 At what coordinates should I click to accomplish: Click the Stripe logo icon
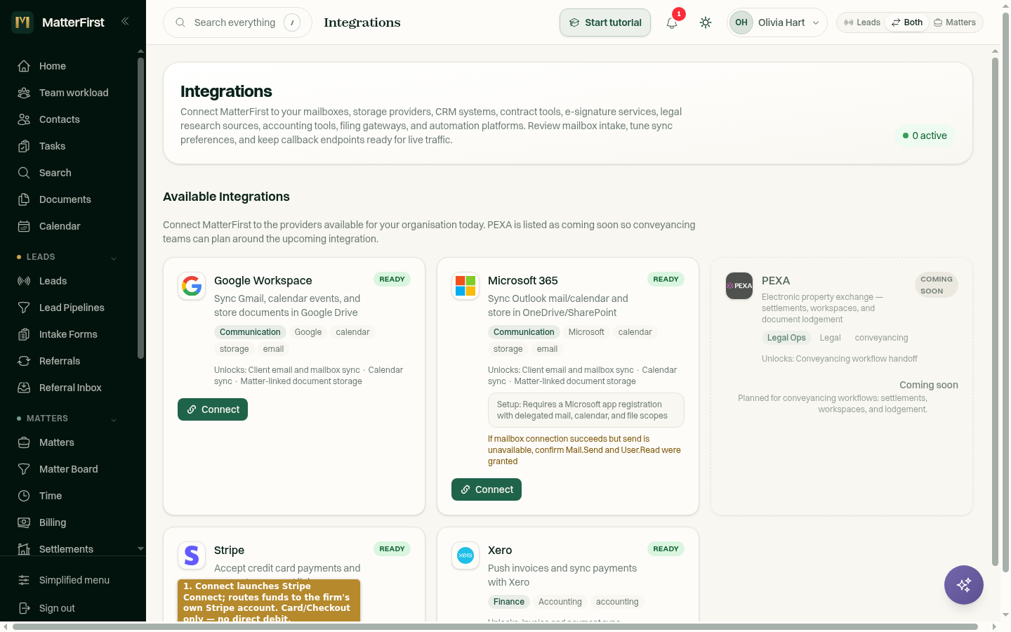tap(192, 555)
